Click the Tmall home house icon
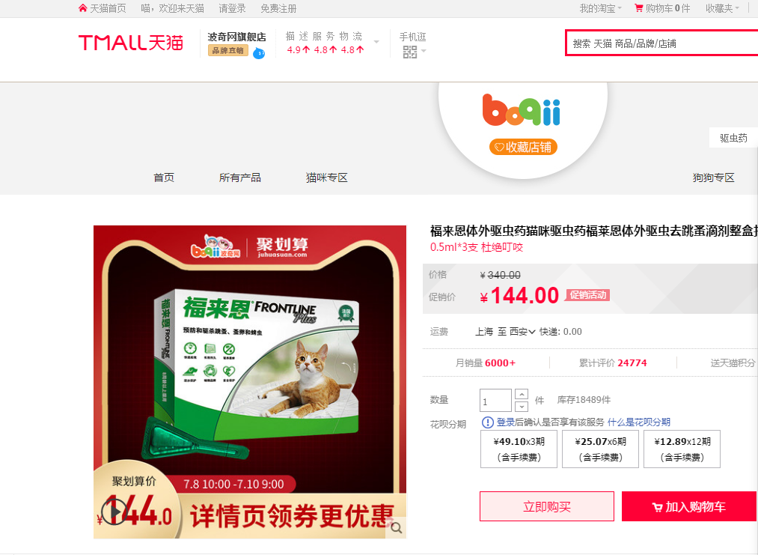The image size is (758, 555). click(x=82, y=8)
